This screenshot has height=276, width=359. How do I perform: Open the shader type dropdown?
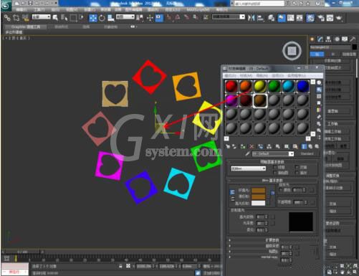(x=248, y=168)
